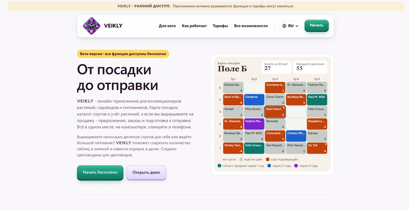This screenshot has width=409, height=210.
Task: Select the gray 'Dr. Alexand…' cell
Action: [x=296, y=87]
